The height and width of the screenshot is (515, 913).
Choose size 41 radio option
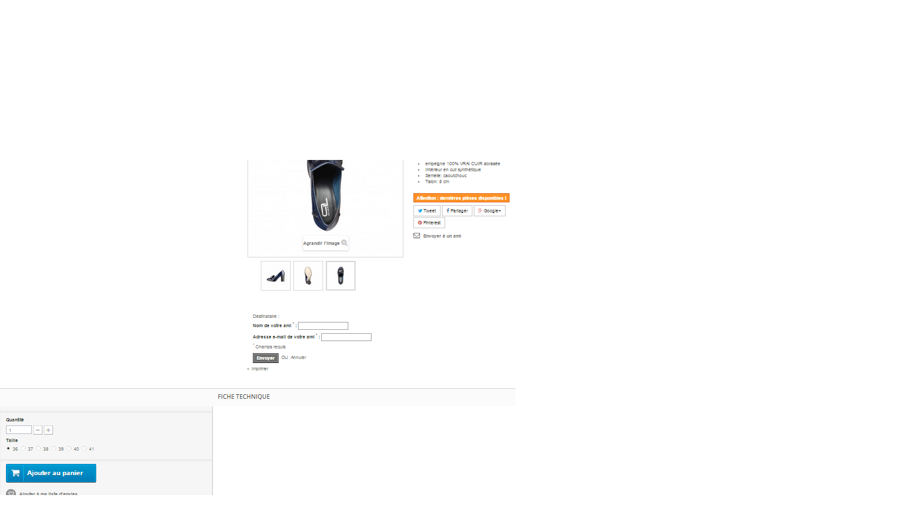pos(84,449)
